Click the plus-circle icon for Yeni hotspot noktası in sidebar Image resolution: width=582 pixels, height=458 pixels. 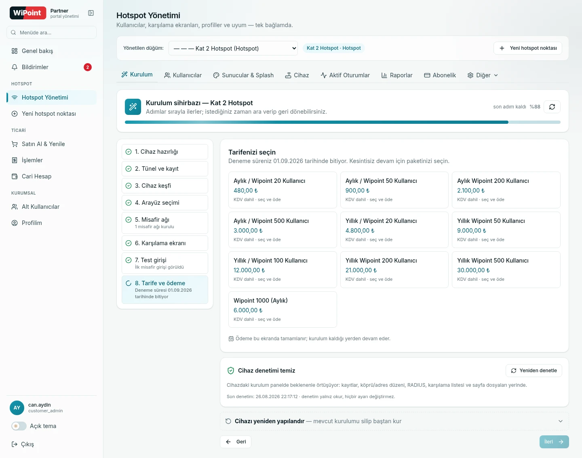[x=15, y=114]
